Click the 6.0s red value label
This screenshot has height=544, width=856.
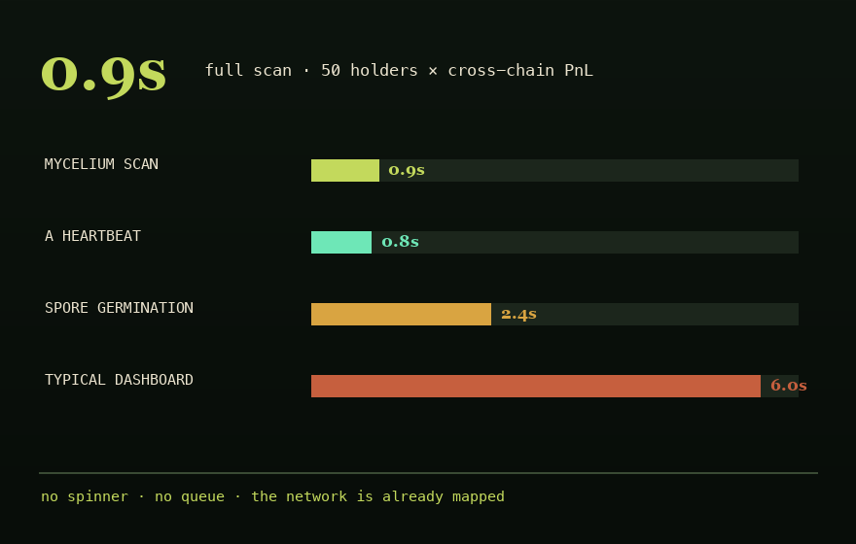pyautogui.click(x=788, y=386)
